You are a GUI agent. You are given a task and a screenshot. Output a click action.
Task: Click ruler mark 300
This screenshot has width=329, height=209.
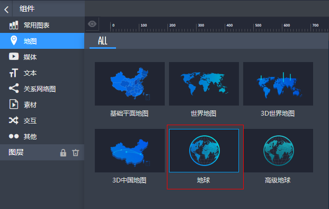coord(201,25)
